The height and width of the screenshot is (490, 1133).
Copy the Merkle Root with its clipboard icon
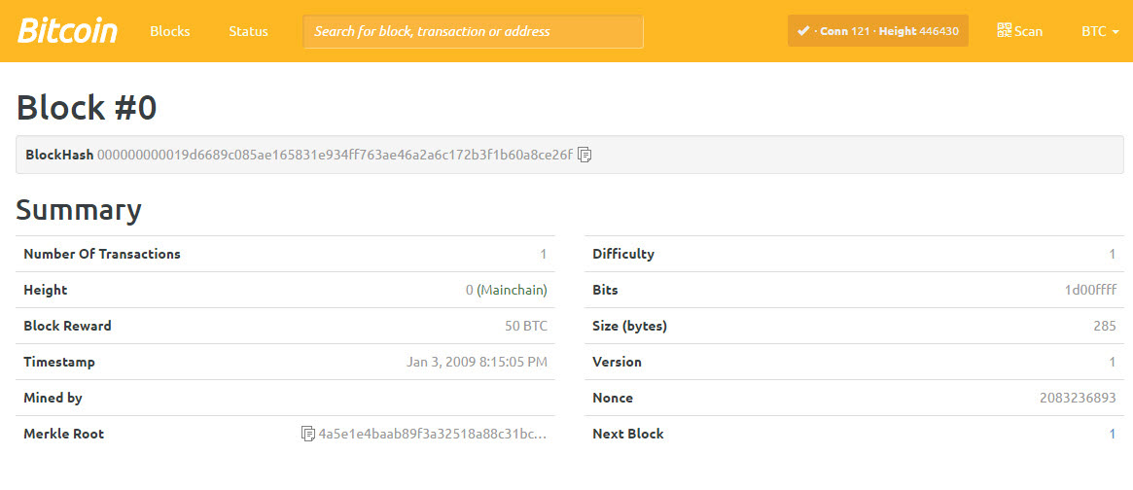pyautogui.click(x=308, y=434)
